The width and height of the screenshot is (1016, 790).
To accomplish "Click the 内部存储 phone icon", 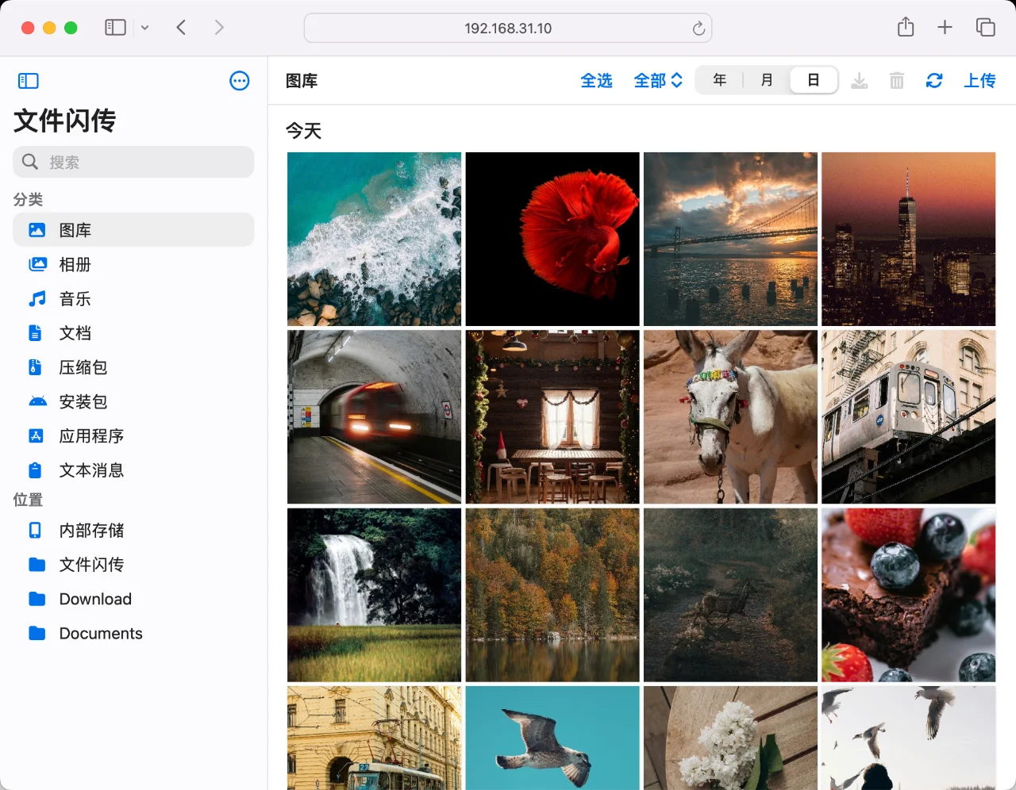I will (x=36, y=530).
